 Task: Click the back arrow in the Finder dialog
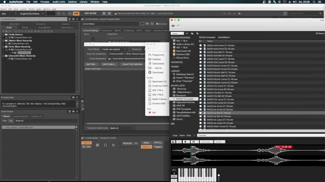149,49
